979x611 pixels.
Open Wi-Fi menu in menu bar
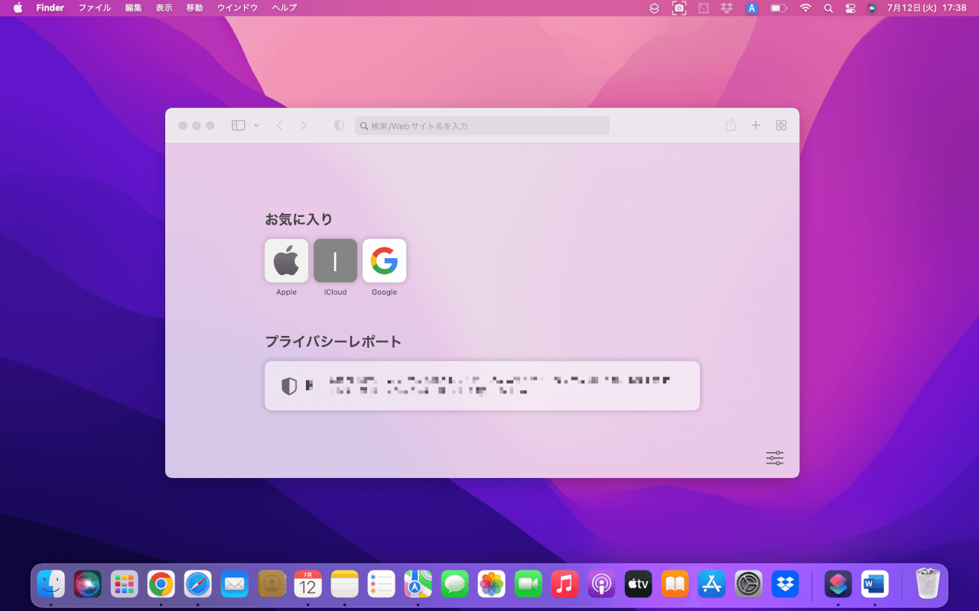tap(805, 8)
